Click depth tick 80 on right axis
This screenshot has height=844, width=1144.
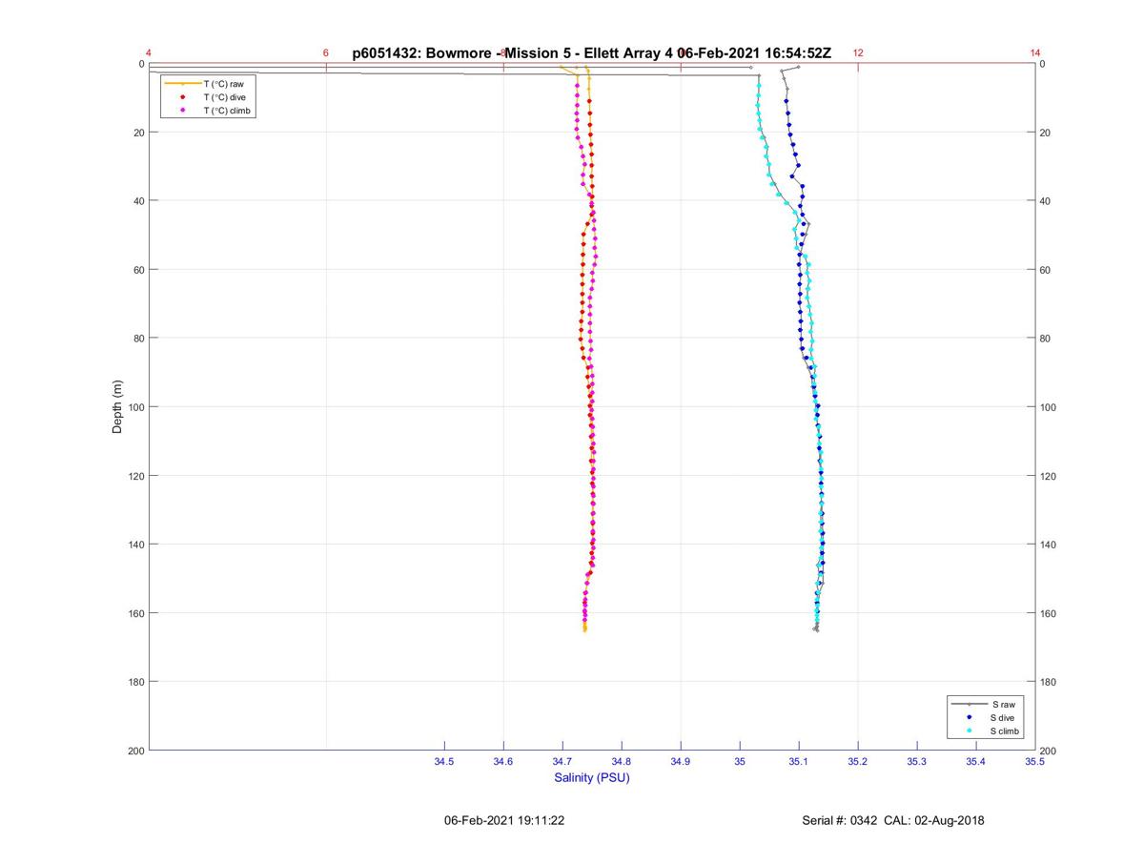(1046, 339)
